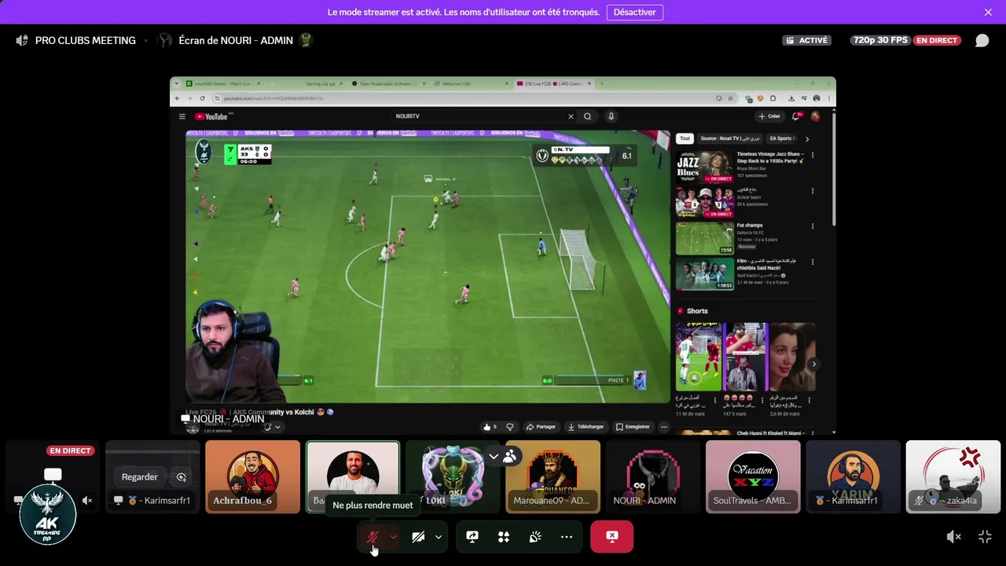The image size is (1006, 566).
Task: Click the YouTube logo in shared screen
Action: (211, 116)
